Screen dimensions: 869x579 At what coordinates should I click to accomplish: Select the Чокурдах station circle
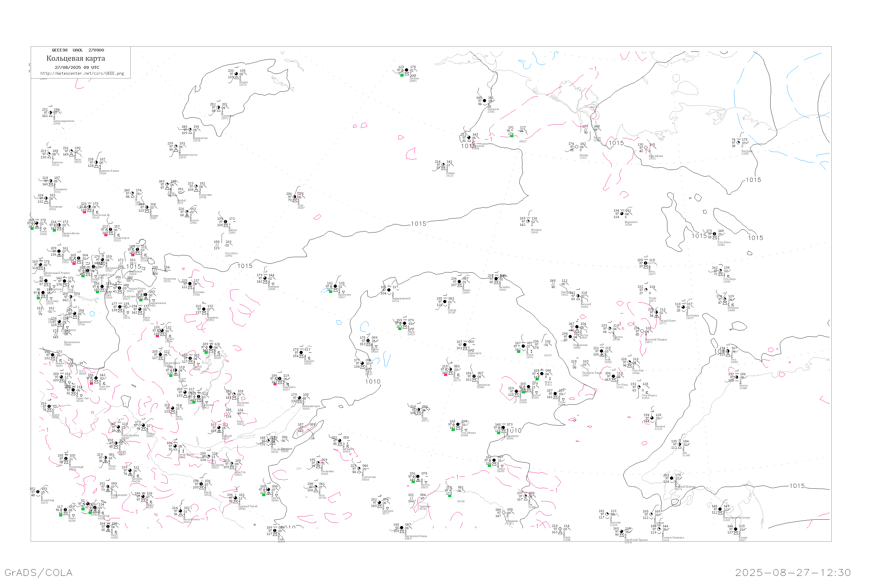738,143
